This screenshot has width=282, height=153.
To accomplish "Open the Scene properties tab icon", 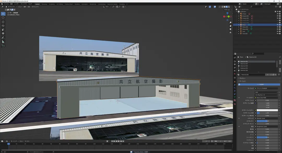I will point(235,71).
